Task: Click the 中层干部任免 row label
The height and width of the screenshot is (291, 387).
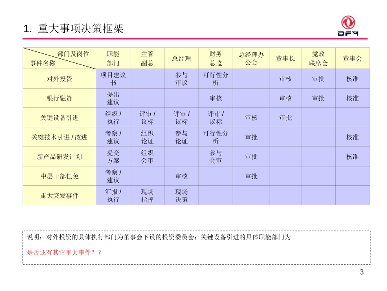Action: click(59, 176)
